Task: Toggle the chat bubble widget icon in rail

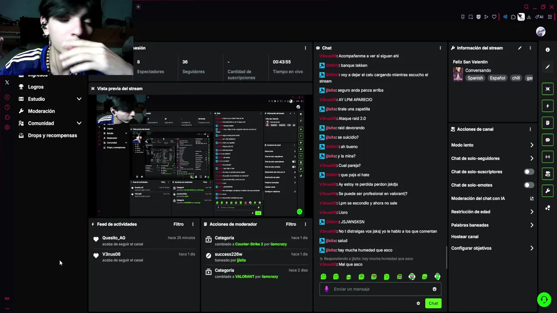Action: [547, 140]
